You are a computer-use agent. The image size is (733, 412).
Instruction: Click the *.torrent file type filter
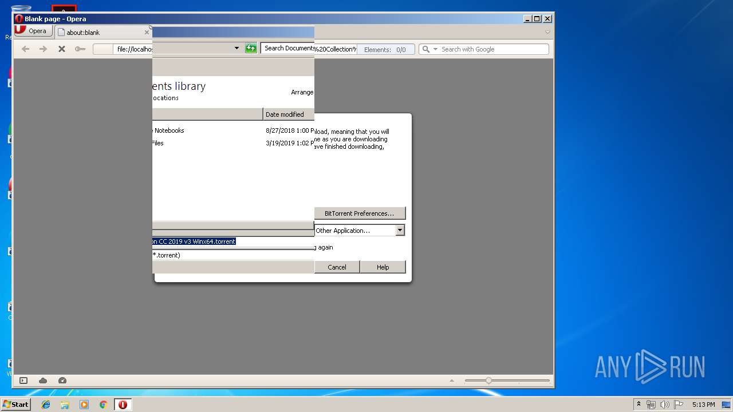(x=234, y=255)
